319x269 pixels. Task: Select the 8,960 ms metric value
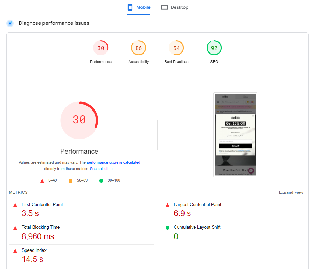38,236
